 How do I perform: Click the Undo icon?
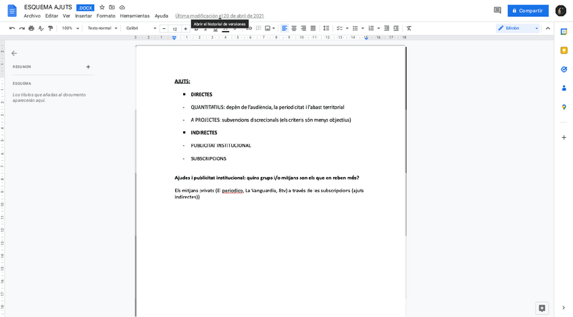tap(12, 28)
